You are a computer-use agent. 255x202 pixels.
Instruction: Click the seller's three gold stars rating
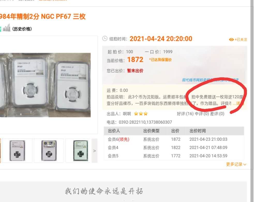[x=141, y=113]
